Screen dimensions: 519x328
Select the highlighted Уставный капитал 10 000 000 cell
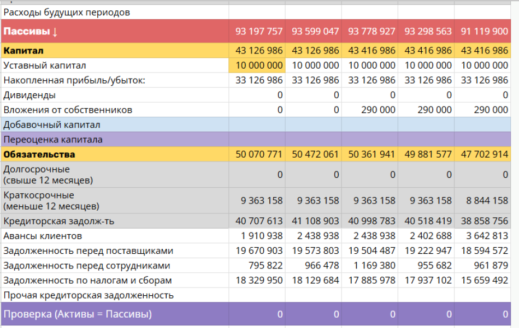tap(257, 65)
